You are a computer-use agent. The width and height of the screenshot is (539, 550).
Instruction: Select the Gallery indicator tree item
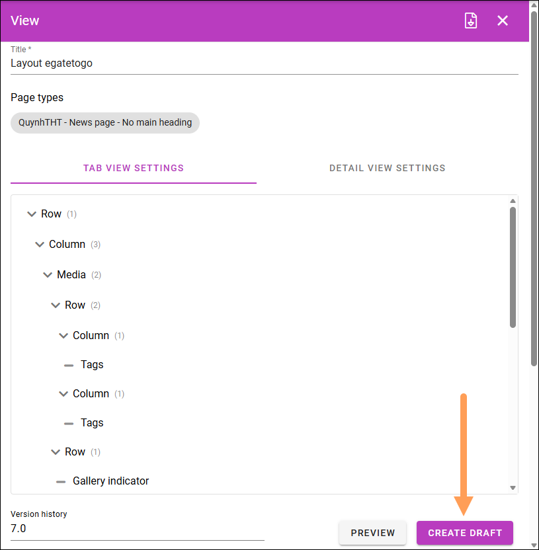[x=111, y=481]
